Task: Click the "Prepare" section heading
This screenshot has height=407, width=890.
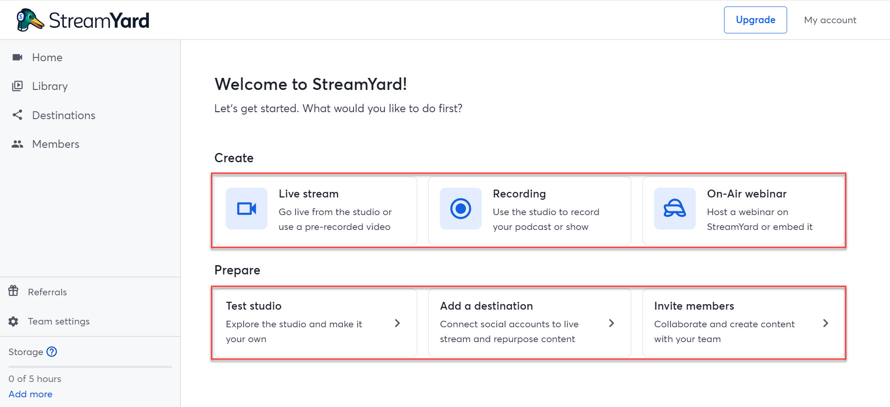Action: [237, 270]
